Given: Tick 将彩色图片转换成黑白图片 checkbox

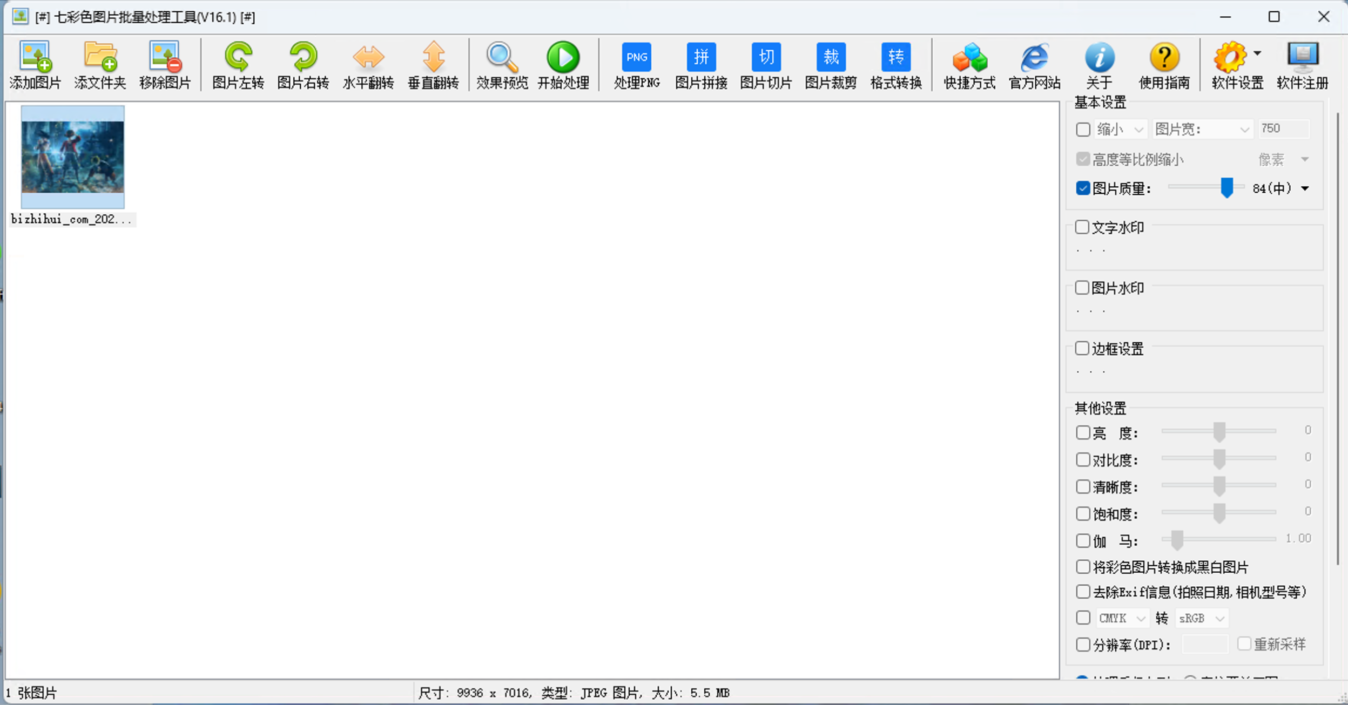Looking at the screenshot, I should 1083,567.
